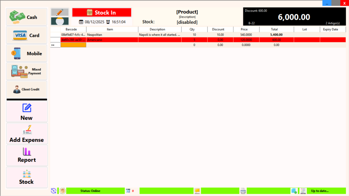Click the orange pencil edit icon
This screenshot has height=196, width=349.
coord(60,12)
